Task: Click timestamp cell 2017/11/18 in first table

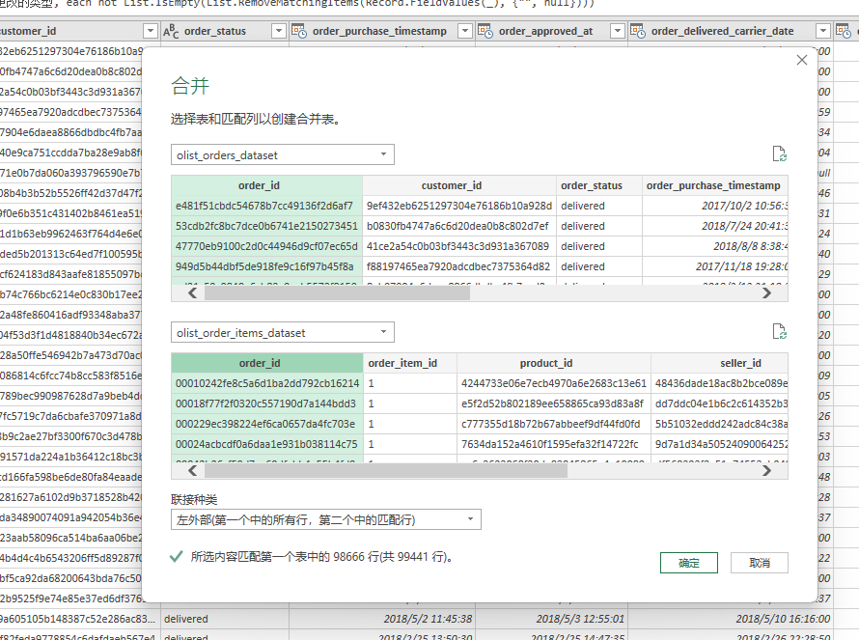Action: pos(715,266)
